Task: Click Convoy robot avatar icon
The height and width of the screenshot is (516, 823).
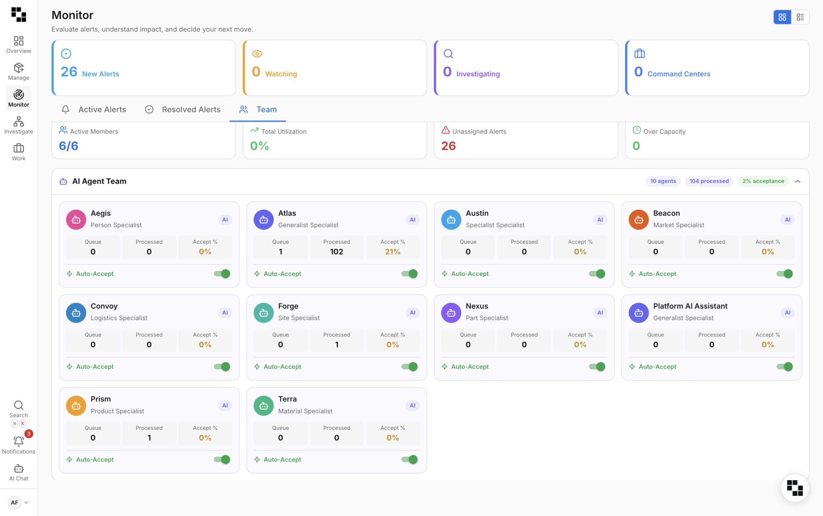Action: 76,313
